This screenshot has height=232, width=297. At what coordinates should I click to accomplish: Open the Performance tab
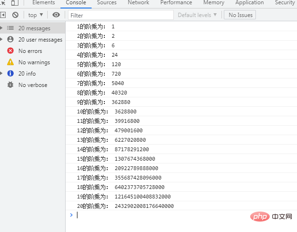176,2
